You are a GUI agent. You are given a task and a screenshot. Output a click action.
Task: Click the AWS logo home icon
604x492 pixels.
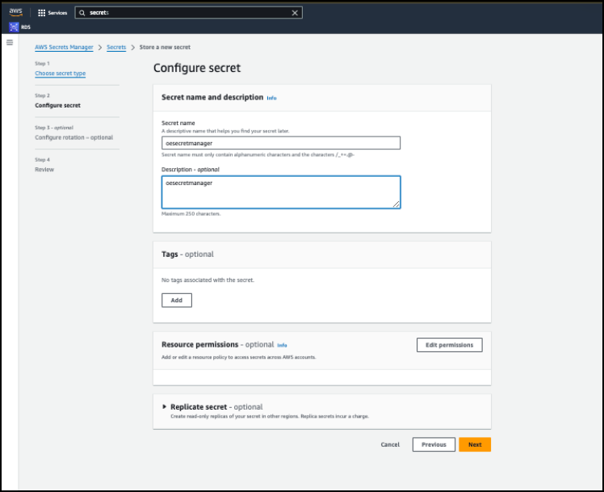pos(15,12)
